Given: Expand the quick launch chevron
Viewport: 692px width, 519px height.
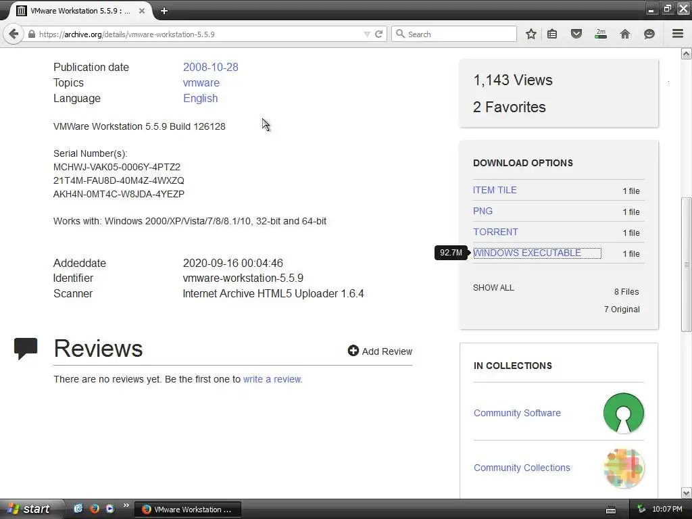Looking at the screenshot, I should pyautogui.click(x=126, y=505).
